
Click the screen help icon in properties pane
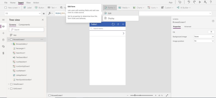213,21
